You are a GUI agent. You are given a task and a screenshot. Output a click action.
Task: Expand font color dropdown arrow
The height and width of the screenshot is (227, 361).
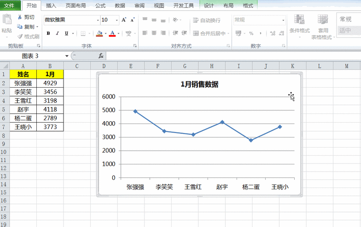click(119, 34)
